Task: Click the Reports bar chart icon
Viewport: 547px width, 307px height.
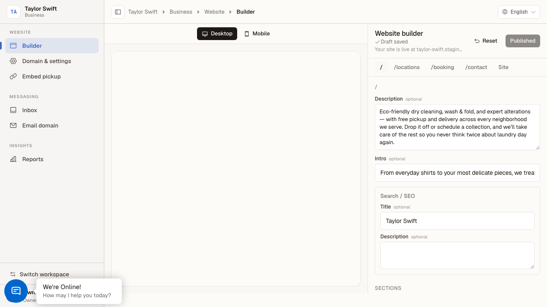Action: 13,159
